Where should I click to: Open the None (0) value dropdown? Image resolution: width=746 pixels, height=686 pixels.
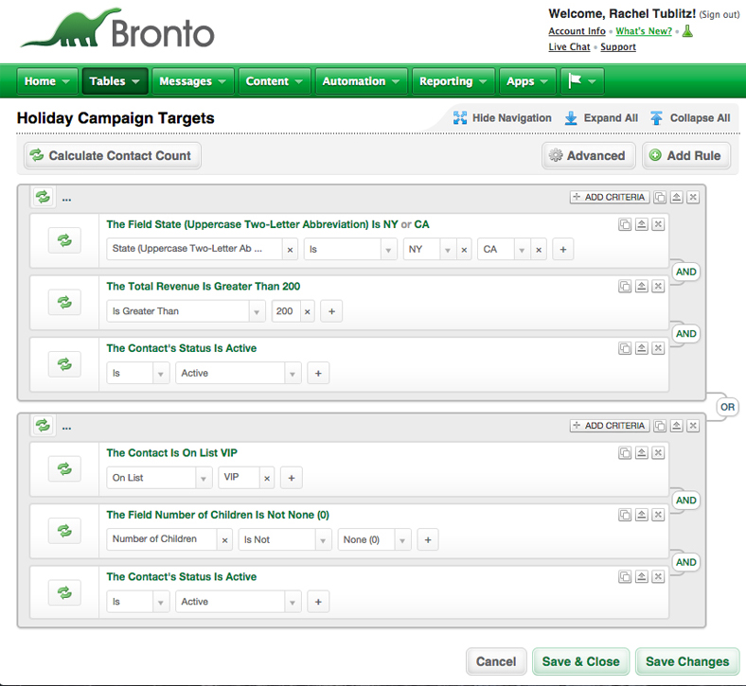(375, 539)
